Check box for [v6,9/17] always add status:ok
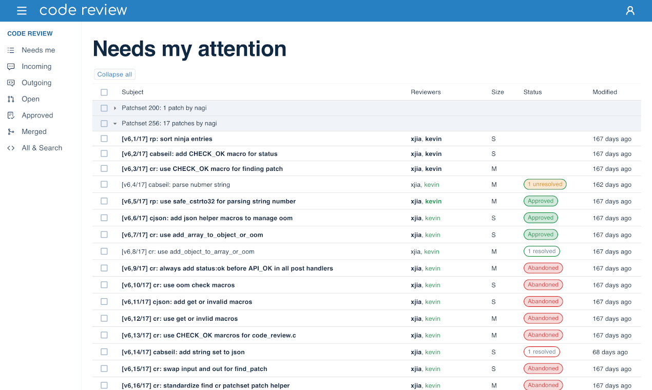This screenshot has width=652, height=390. tap(104, 268)
